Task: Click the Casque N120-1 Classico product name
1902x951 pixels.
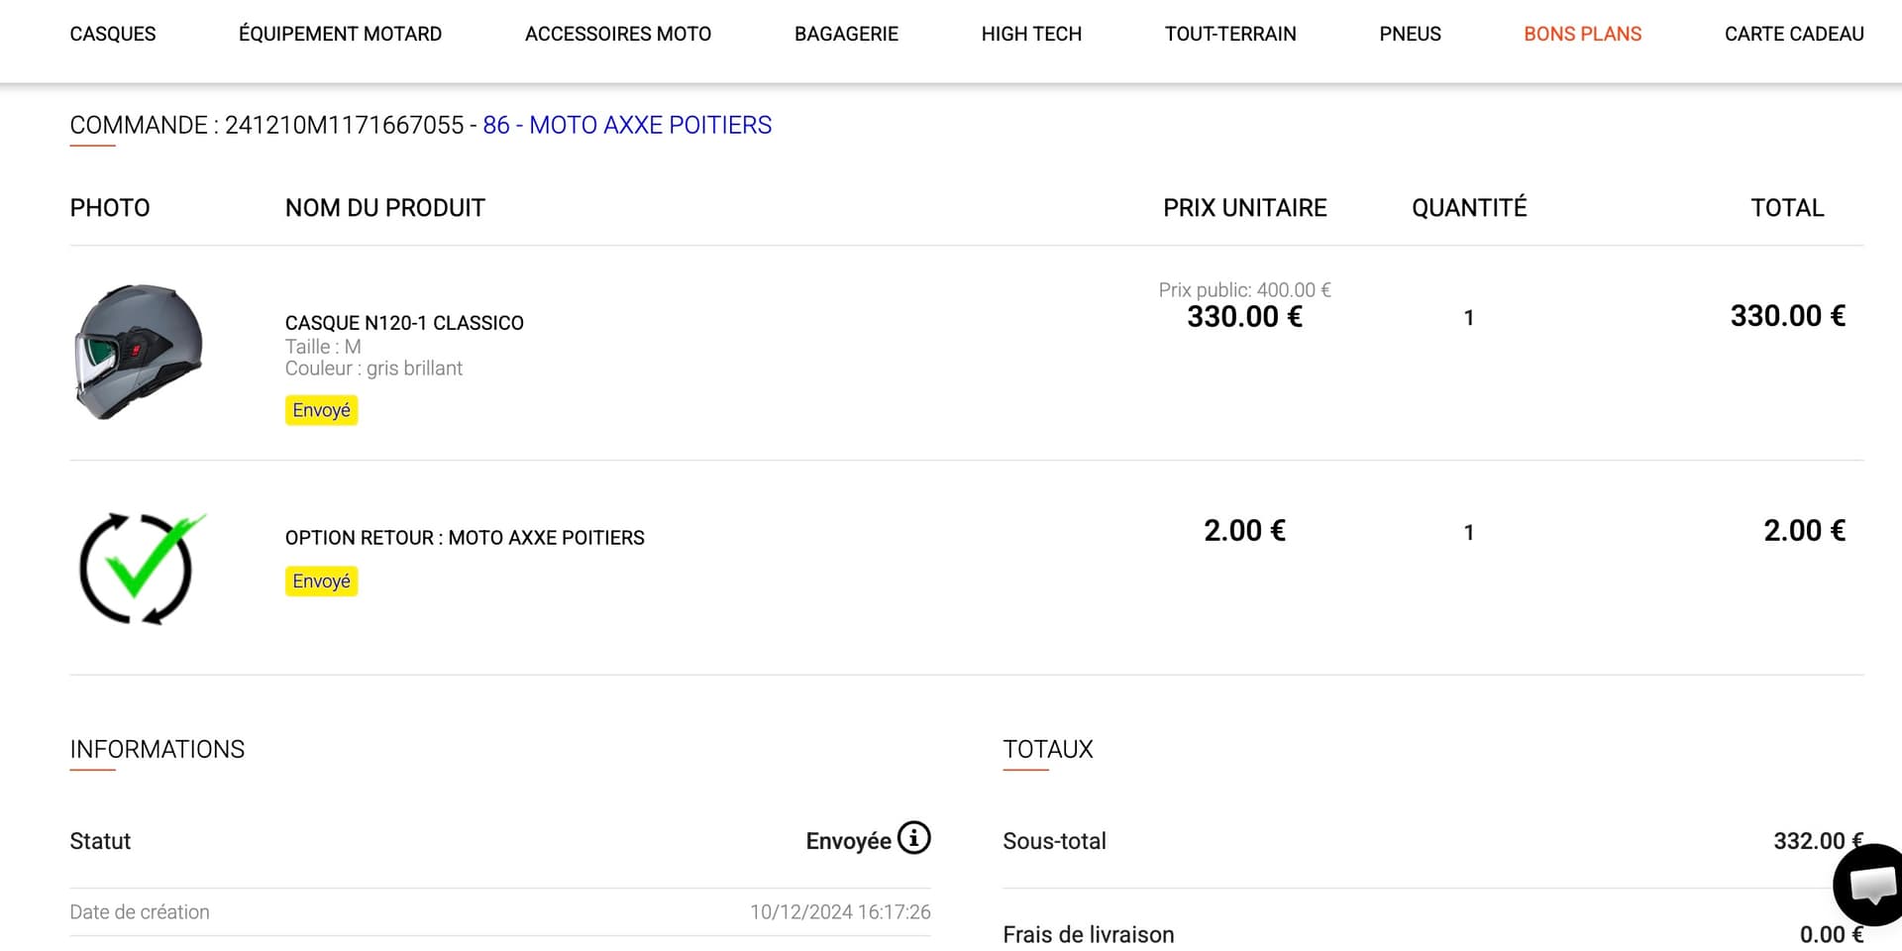Action: pos(404,323)
